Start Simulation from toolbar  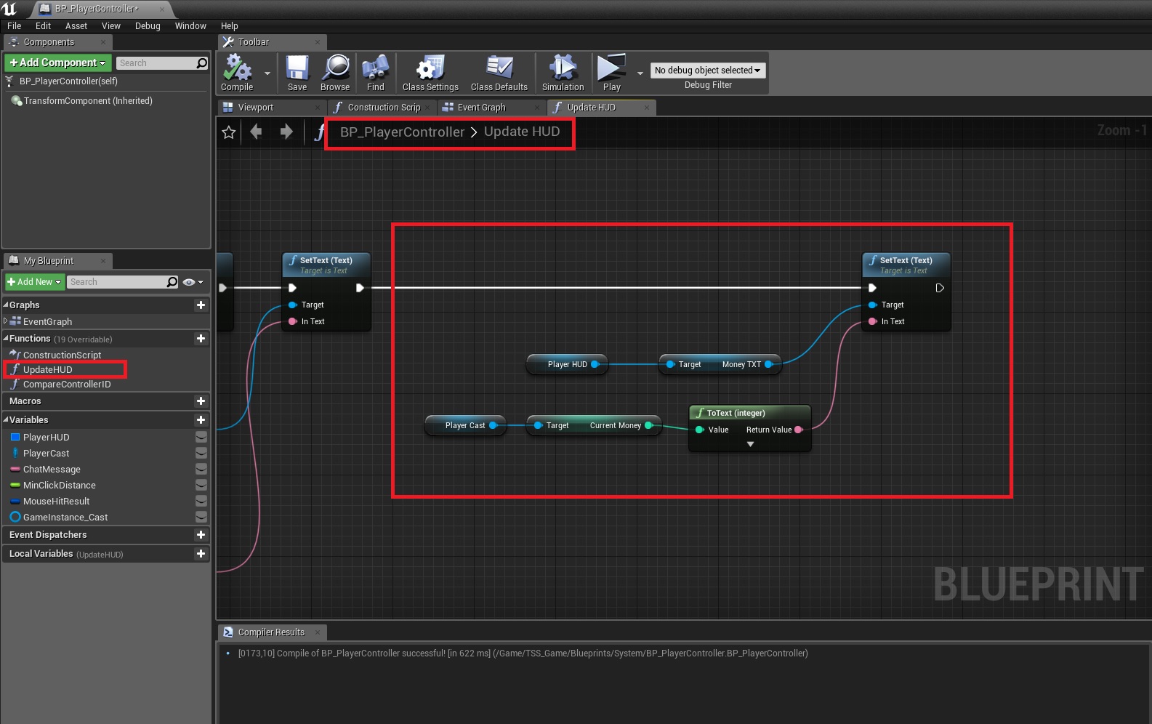click(563, 69)
